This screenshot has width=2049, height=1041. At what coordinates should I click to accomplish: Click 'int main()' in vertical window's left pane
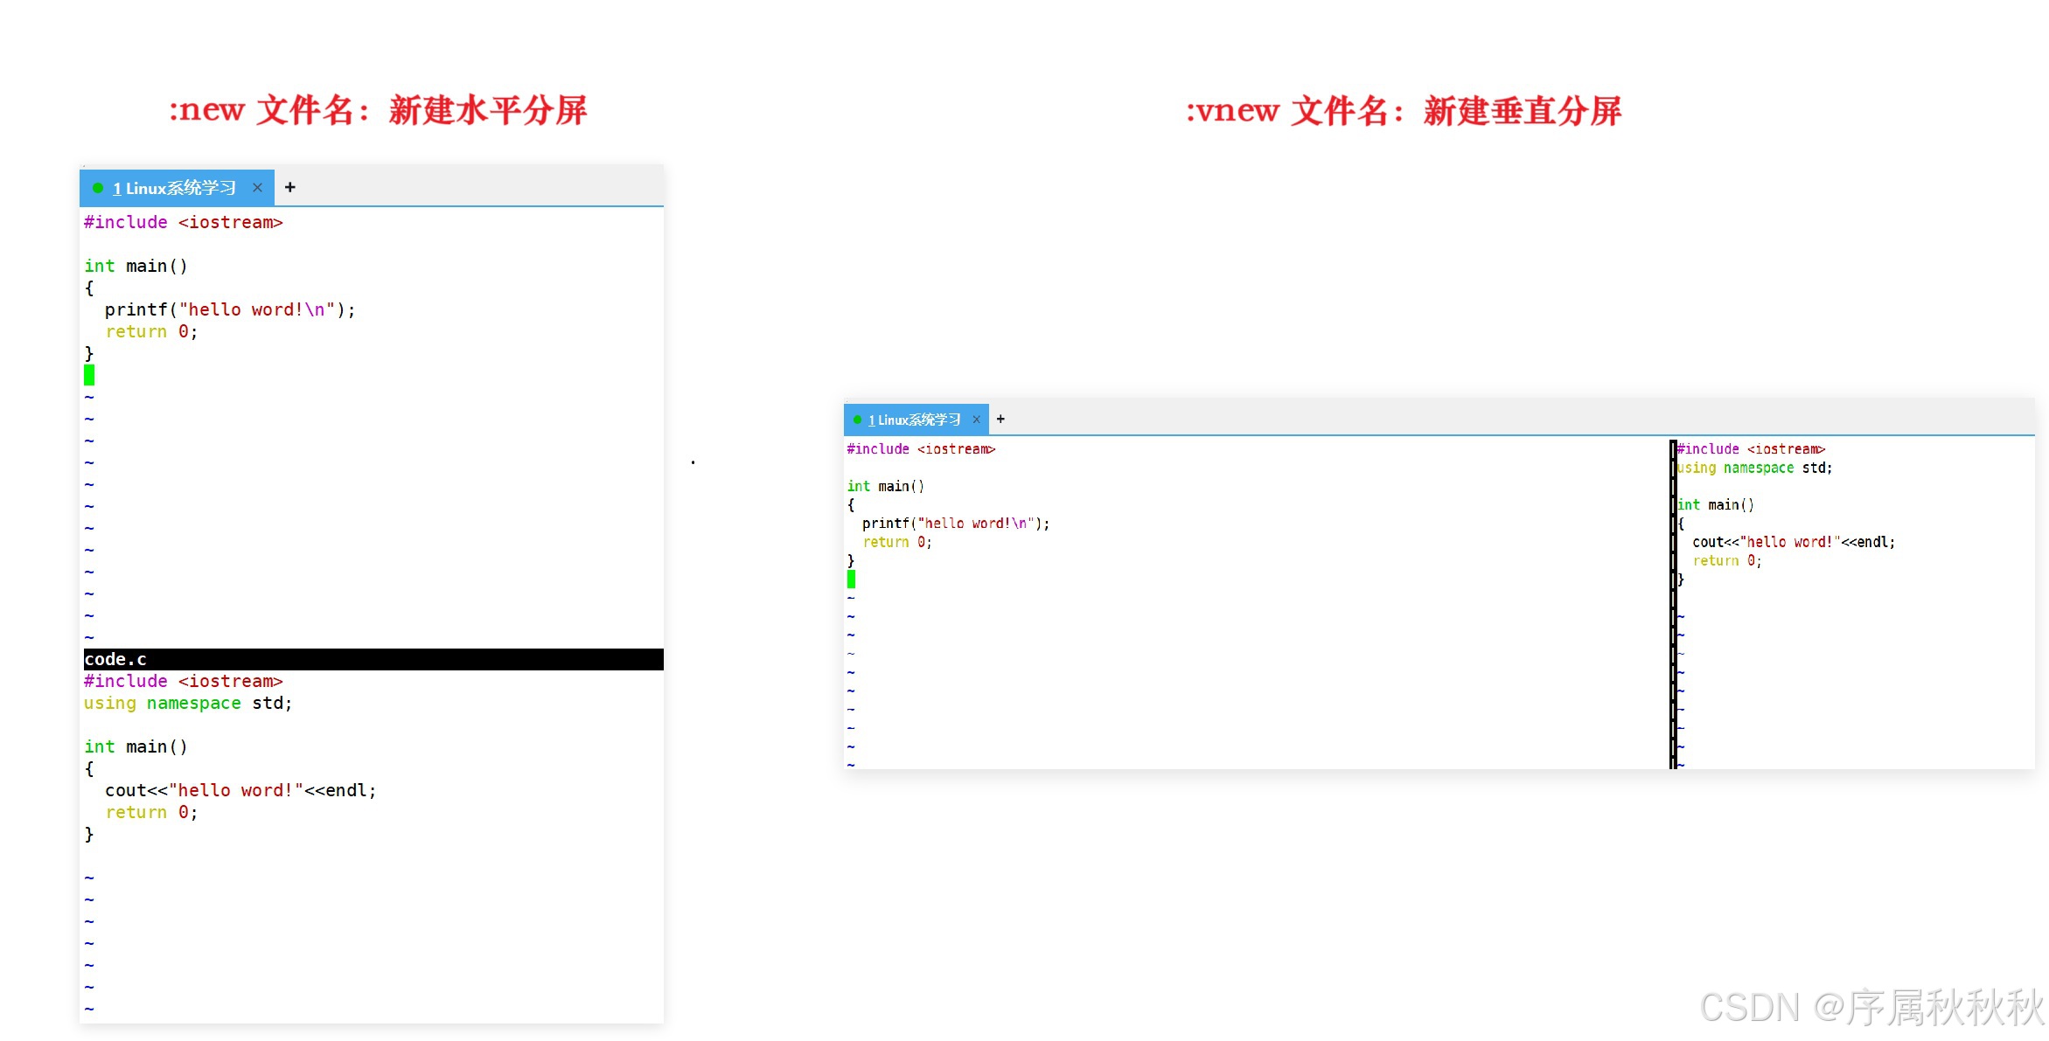click(x=885, y=486)
